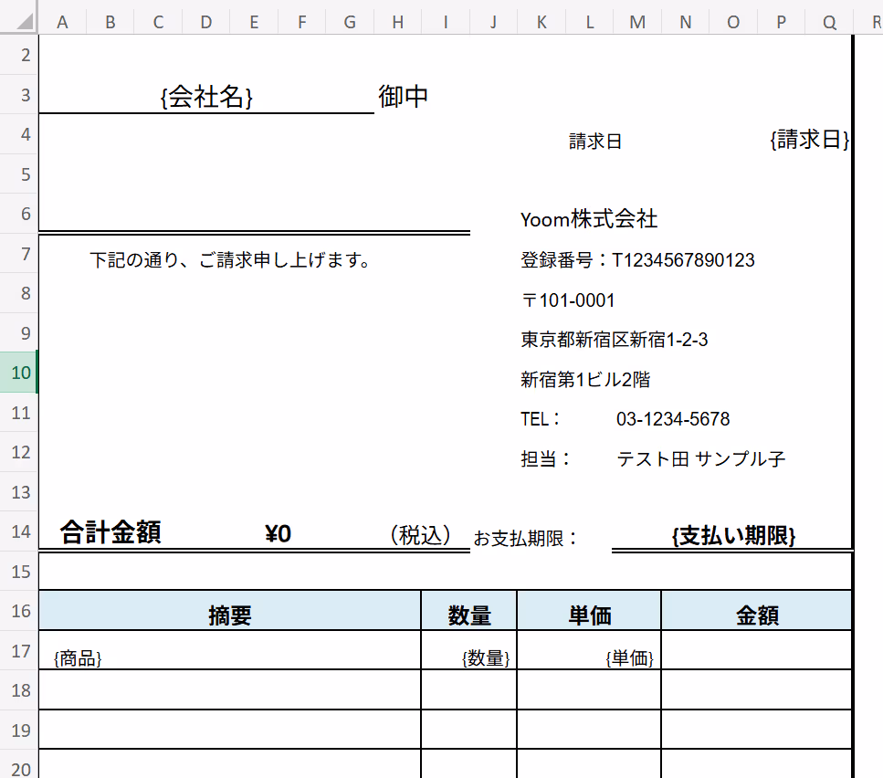Viewport: 883px width, 778px height.
Task: Select row 14 header
Action: pos(19,531)
